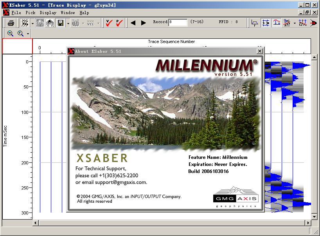Click the 'Feature Name: Millennium' text
320x236 pixels.
(218, 157)
